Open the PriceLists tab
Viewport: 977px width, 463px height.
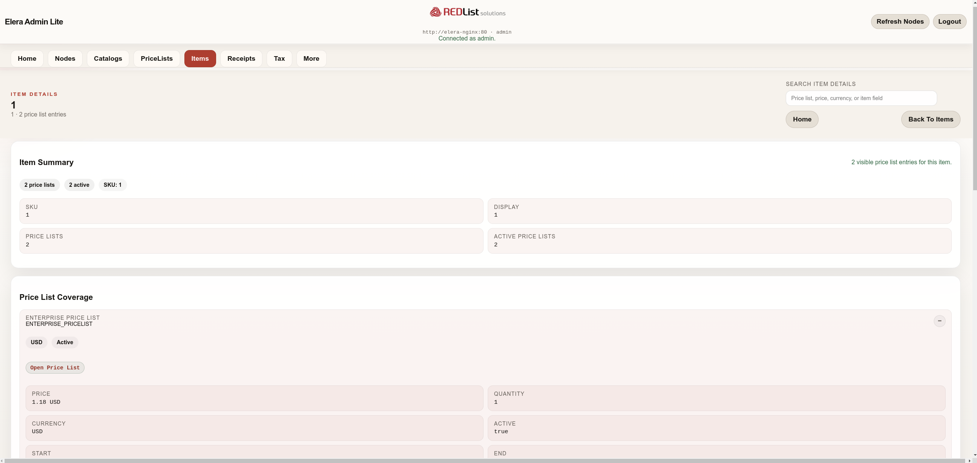[156, 58]
